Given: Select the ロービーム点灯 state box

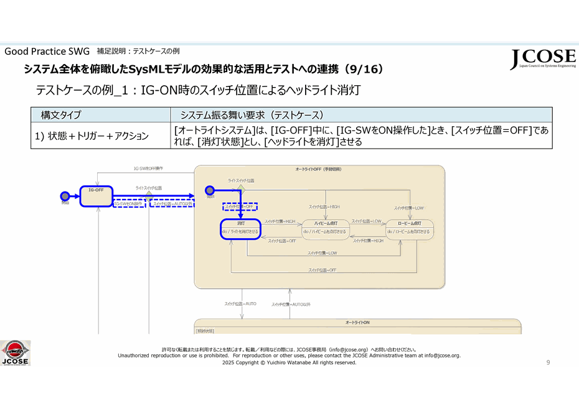Looking at the screenshot, I should [x=410, y=230].
